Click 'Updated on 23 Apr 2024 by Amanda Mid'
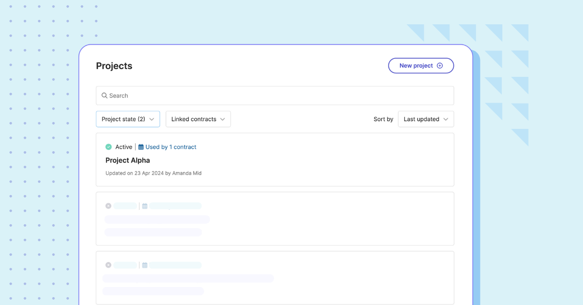 pyautogui.click(x=154, y=173)
